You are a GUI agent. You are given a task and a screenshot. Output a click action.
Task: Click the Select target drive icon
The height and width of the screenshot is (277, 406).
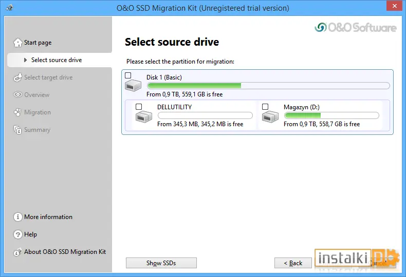click(x=18, y=77)
